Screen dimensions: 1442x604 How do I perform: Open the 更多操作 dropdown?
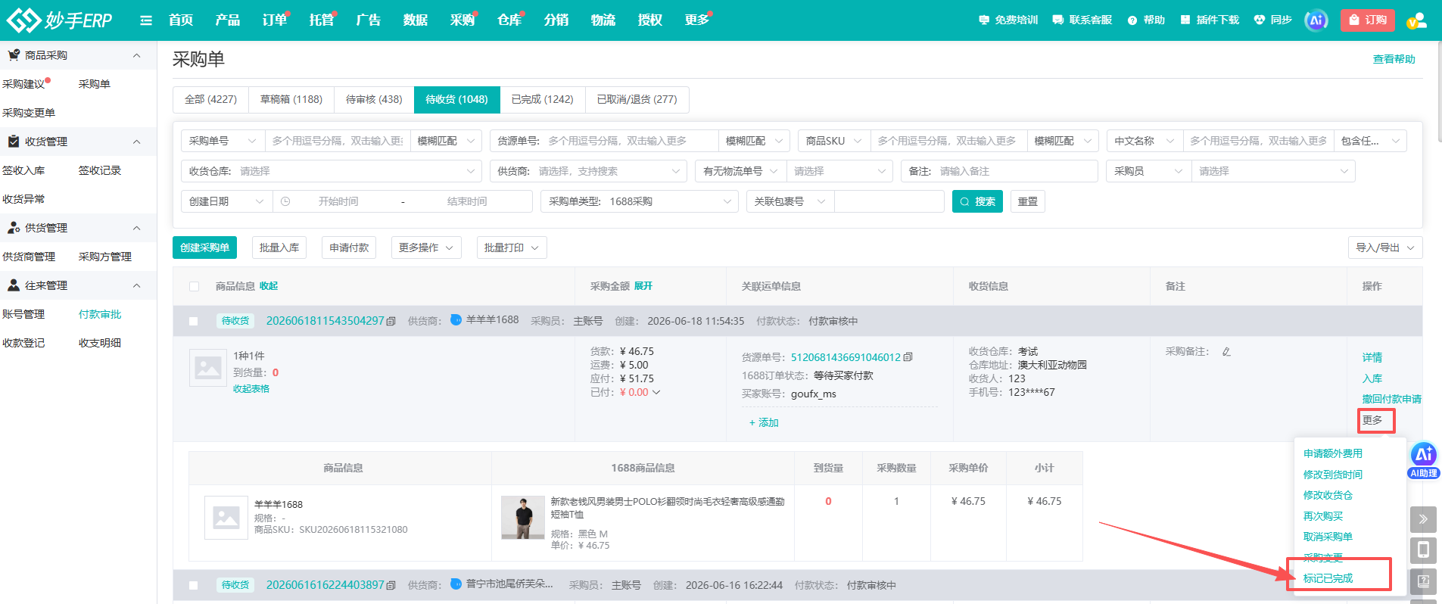(x=426, y=248)
